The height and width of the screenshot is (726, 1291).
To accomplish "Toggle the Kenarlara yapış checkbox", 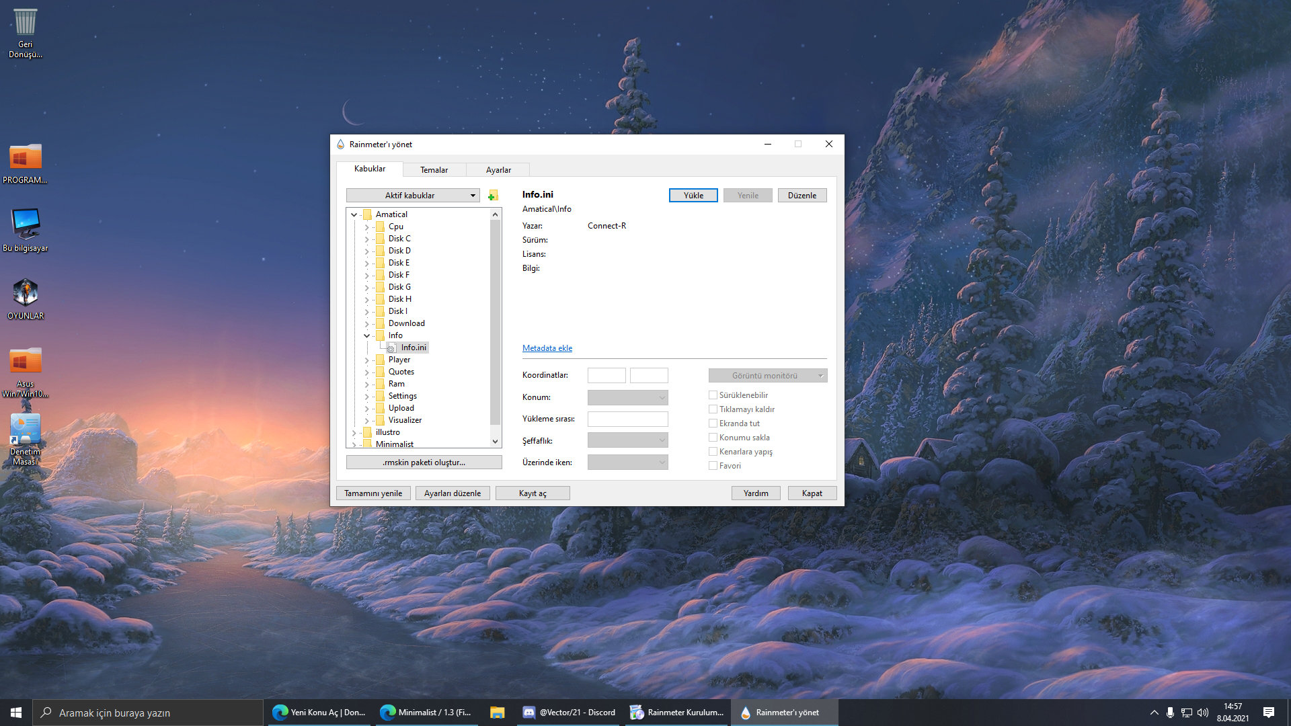I will [713, 452].
